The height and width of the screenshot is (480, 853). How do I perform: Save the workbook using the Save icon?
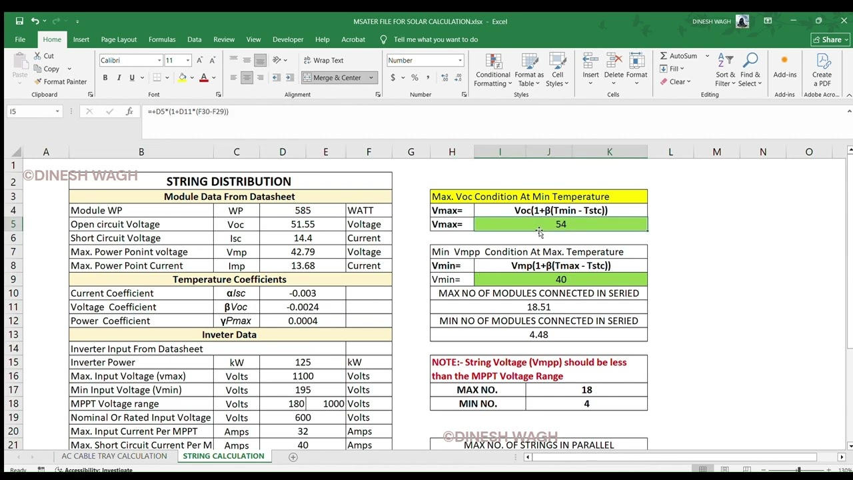pyautogui.click(x=19, y=21)
